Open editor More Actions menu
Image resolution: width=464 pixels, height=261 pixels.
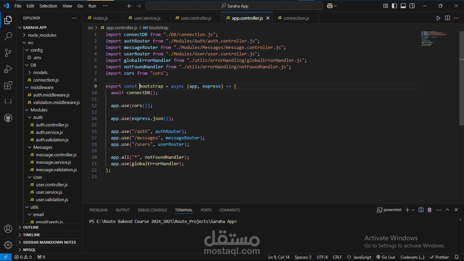457,18
